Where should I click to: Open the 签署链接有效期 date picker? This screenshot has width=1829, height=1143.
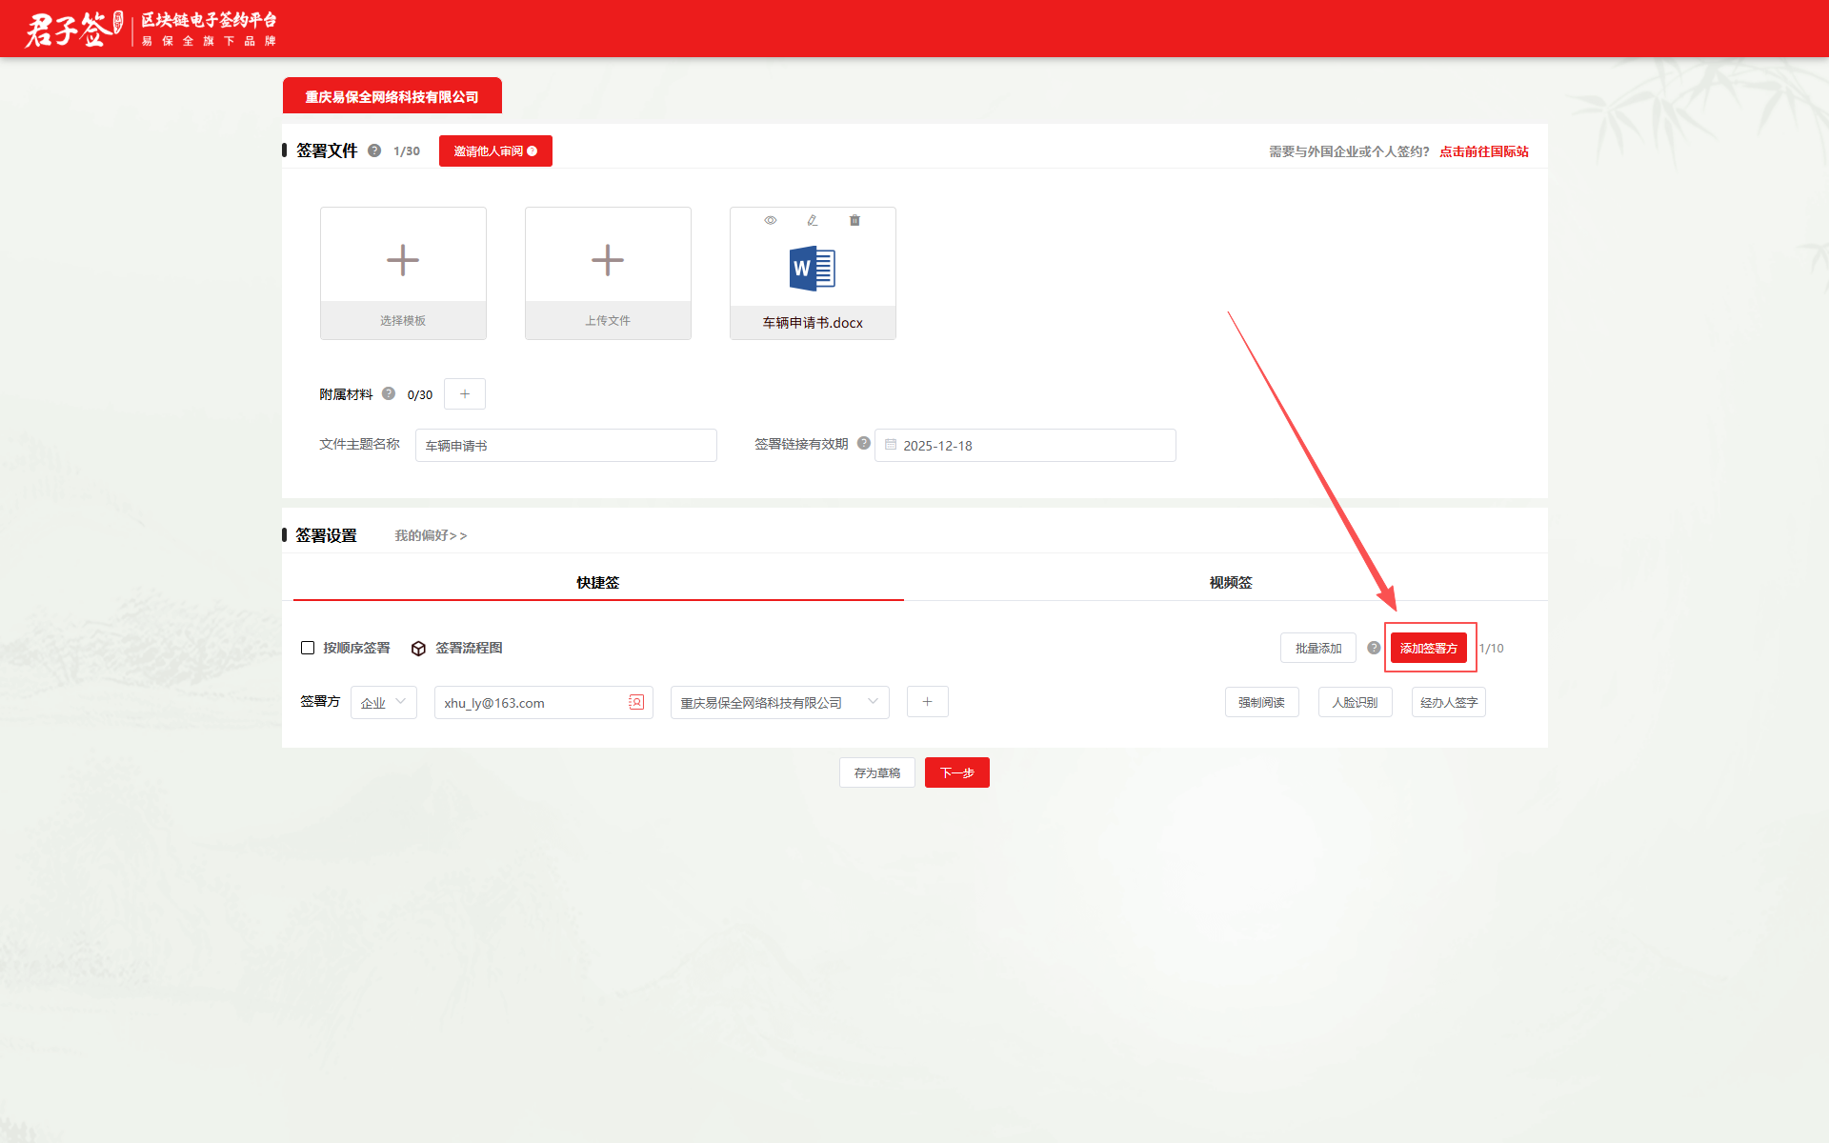click(x=1025, y=445)
